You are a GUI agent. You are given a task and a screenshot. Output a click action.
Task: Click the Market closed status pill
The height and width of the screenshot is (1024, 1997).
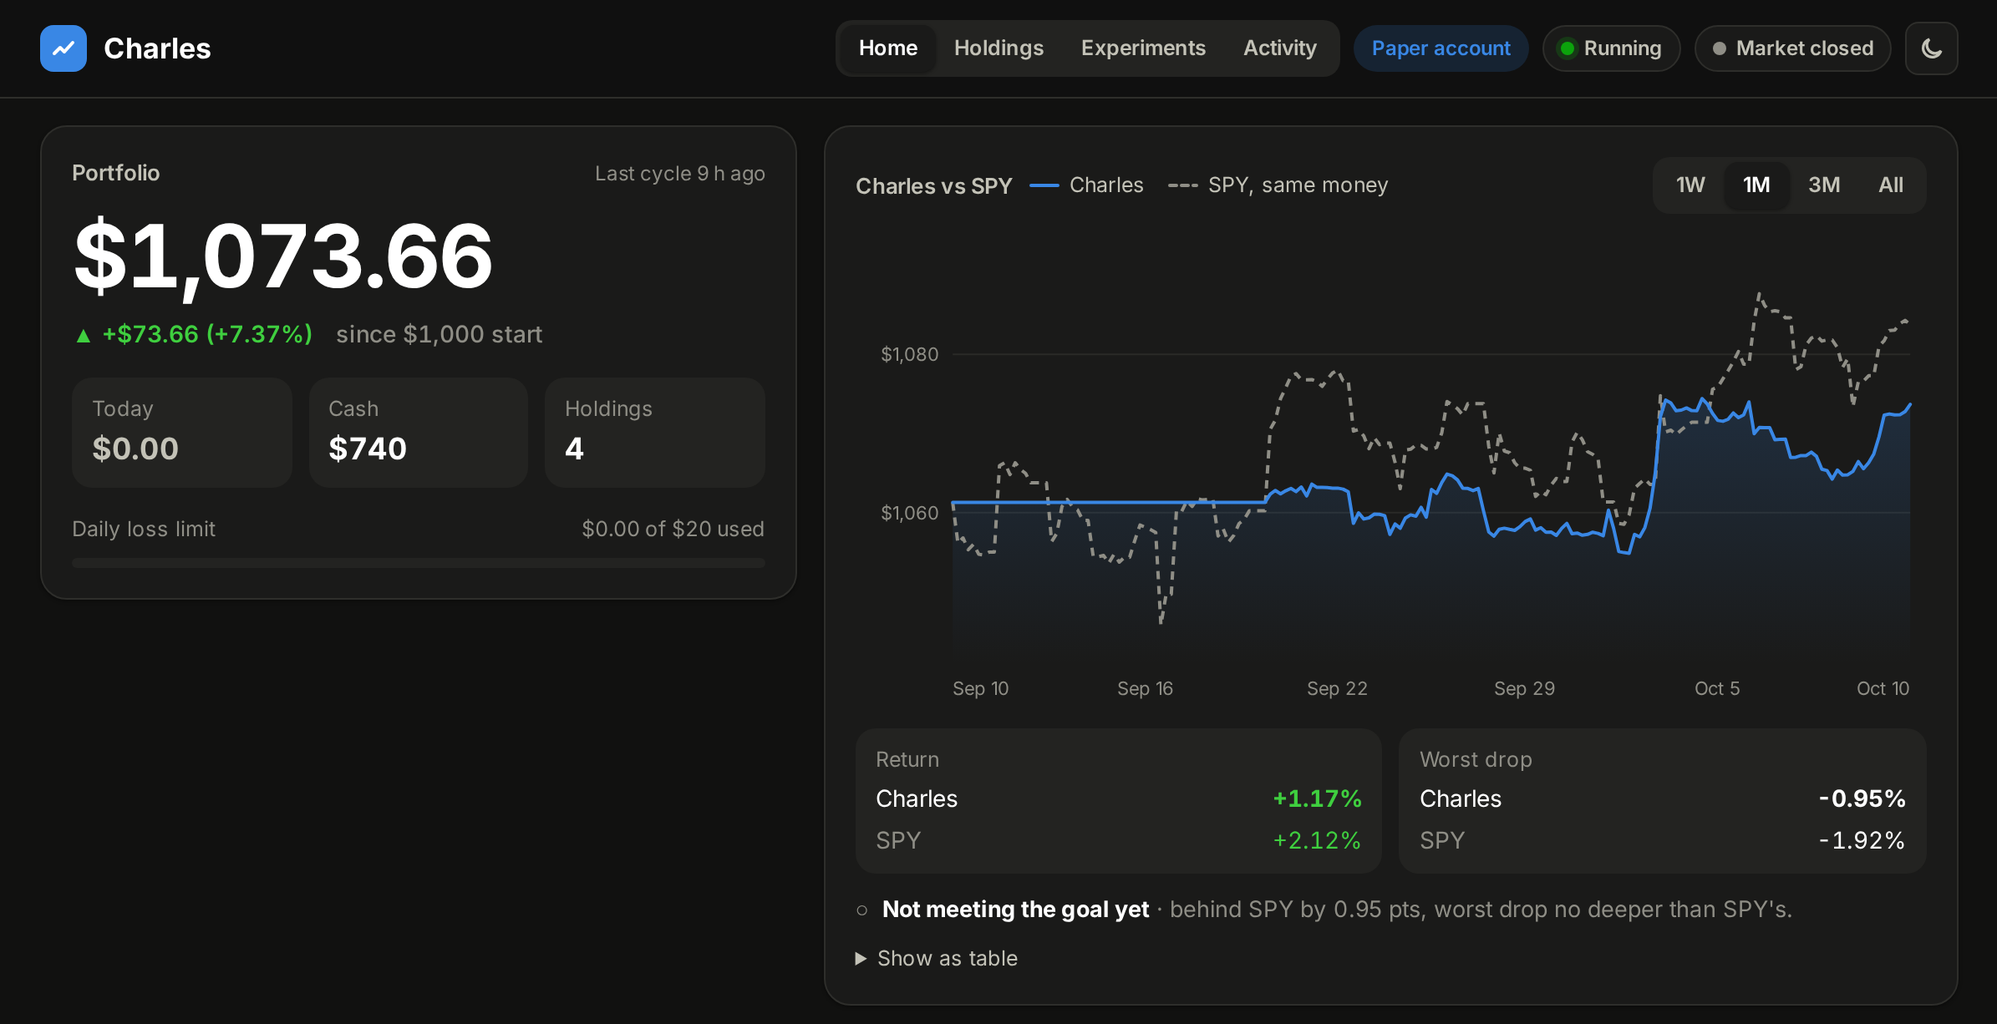point(1792,48)
